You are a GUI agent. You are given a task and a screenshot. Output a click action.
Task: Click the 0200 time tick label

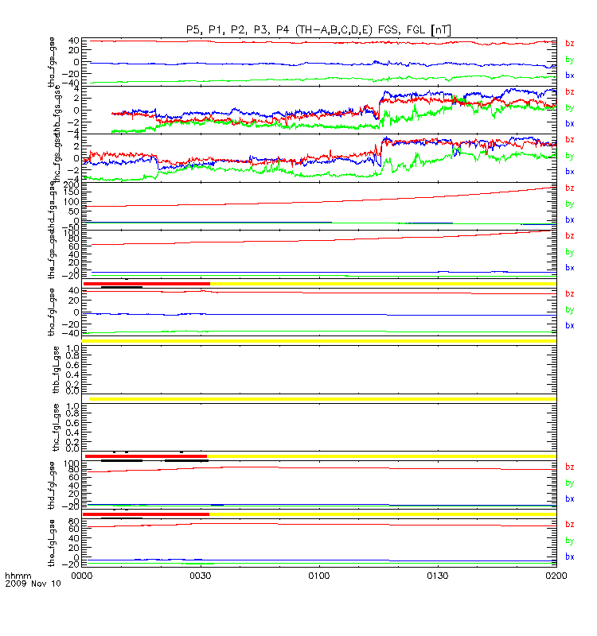pos(556,576)
